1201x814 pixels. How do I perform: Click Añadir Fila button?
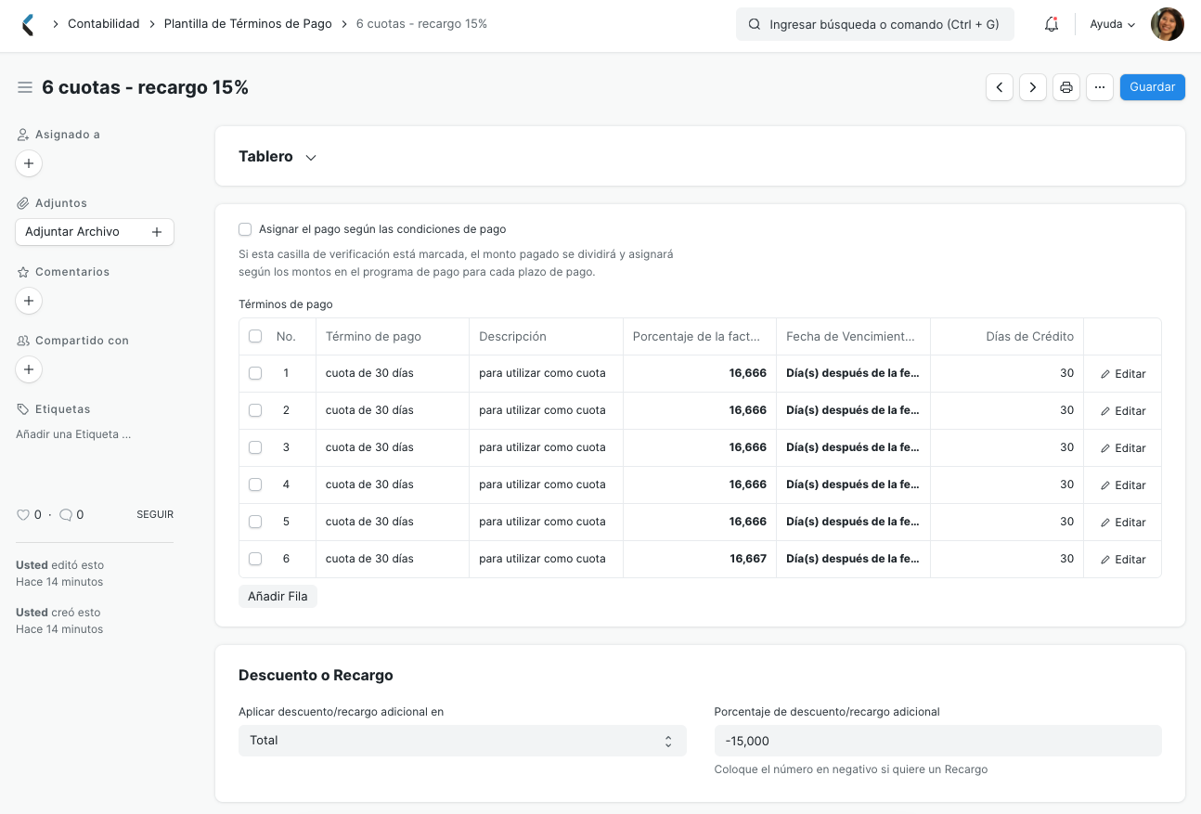click(278, 597)
